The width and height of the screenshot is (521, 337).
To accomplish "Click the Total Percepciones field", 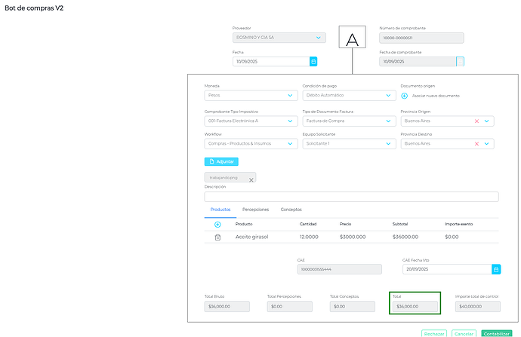I will [290, 307].
